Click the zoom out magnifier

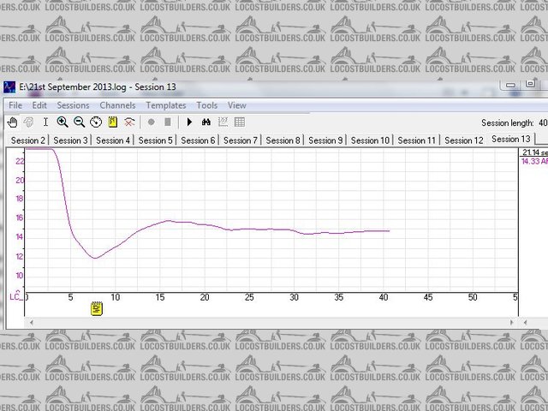click(79, 122)
